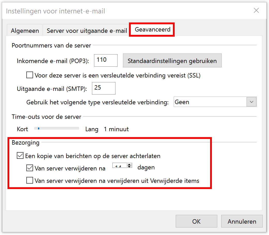The width and height of the screenshot is (269, 235).
Task: Check remove after deleting from Verwijderde items
Action: tap(30, 181)
